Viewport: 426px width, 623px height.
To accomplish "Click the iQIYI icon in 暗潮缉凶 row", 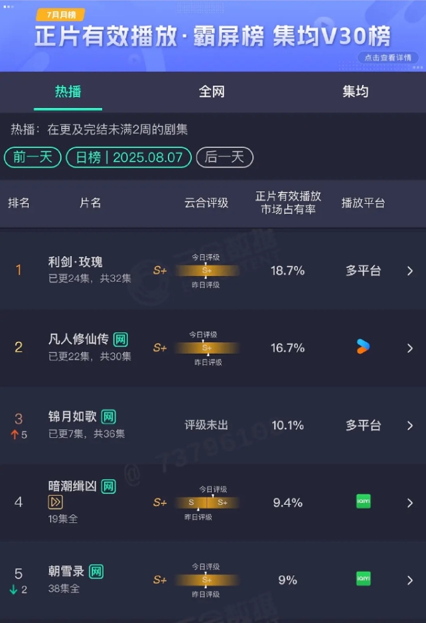I will pyautogui.click(x=363, y=502).
